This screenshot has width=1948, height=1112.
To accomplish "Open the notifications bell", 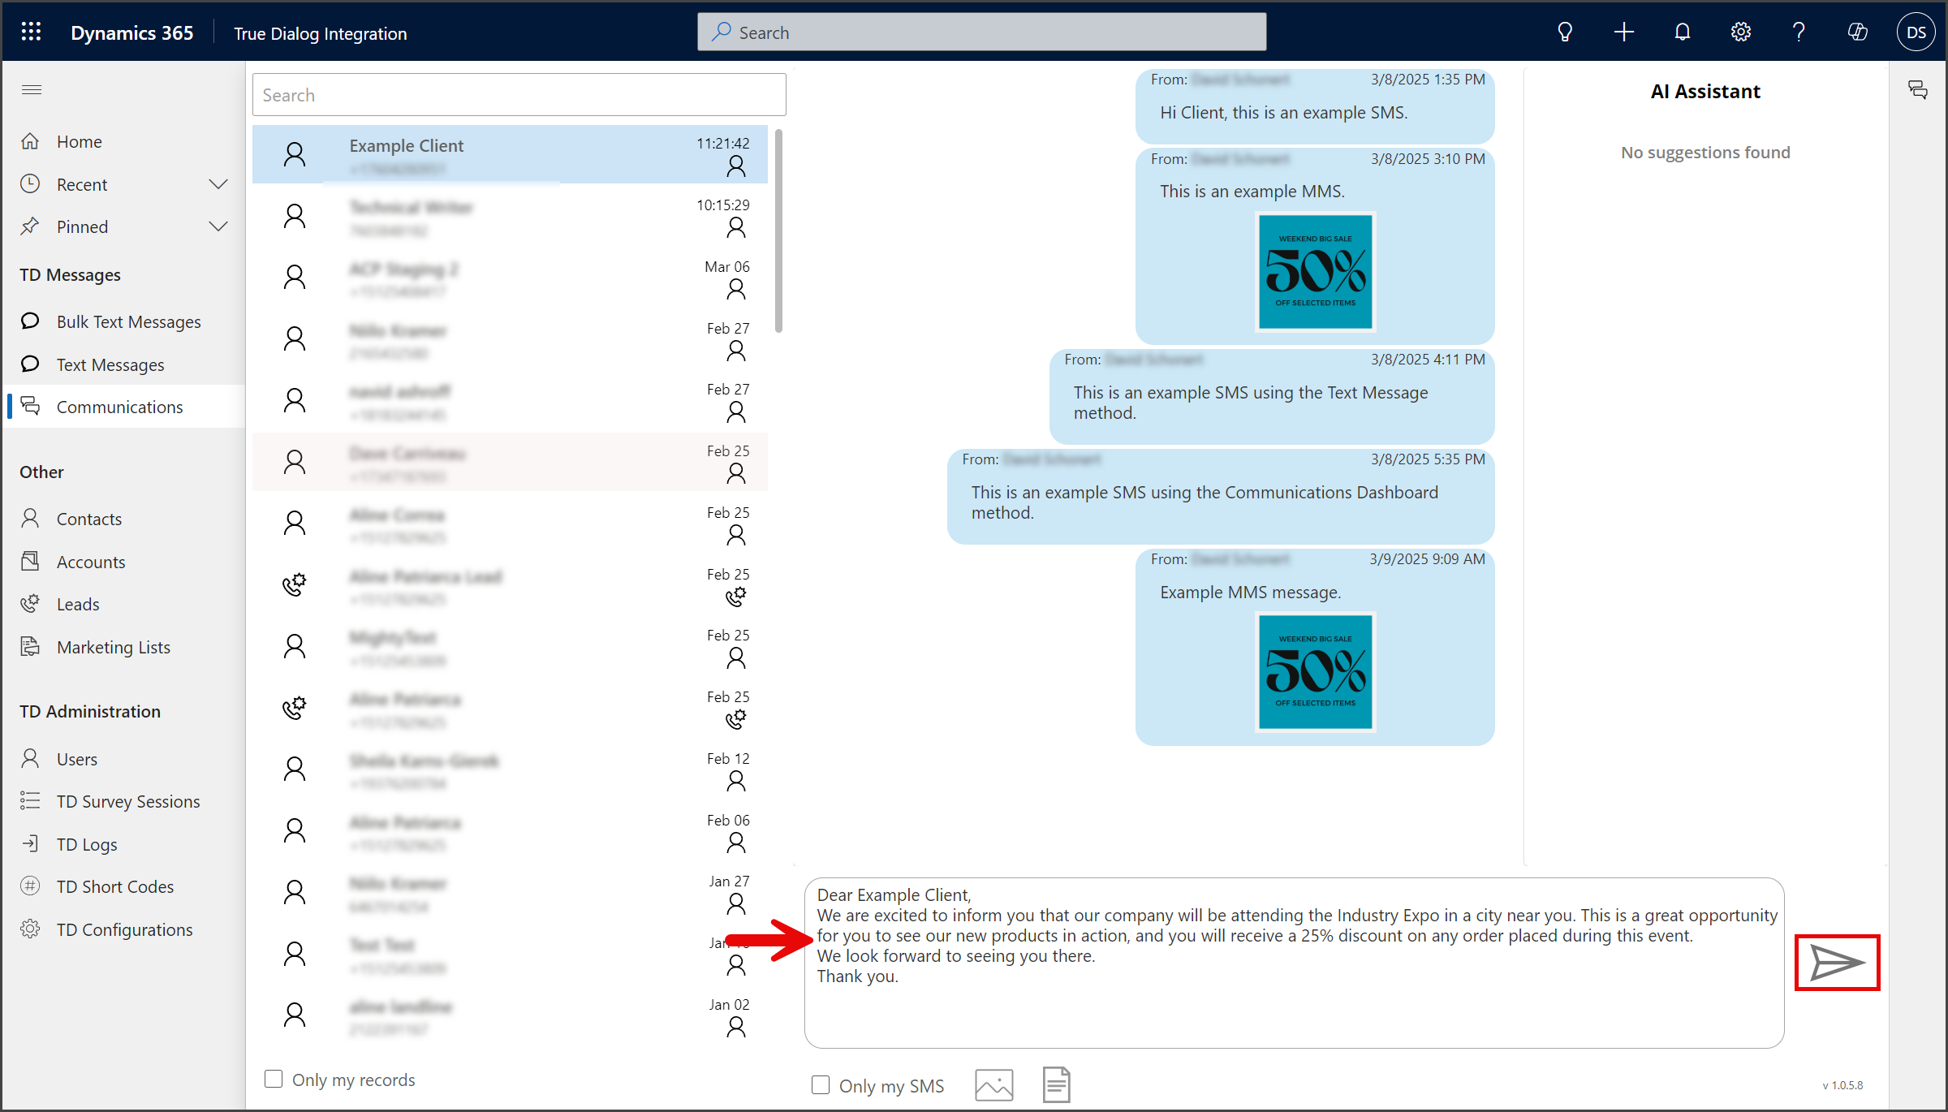I will (x=1683, y=32).
